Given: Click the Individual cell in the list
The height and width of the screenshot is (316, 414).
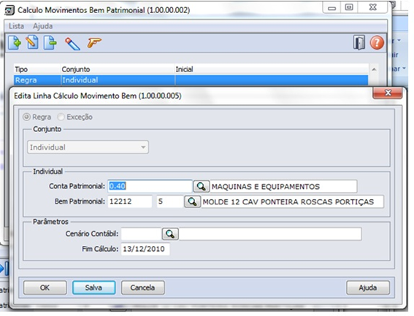Looking at the screenshot, I should click(118, 80).
